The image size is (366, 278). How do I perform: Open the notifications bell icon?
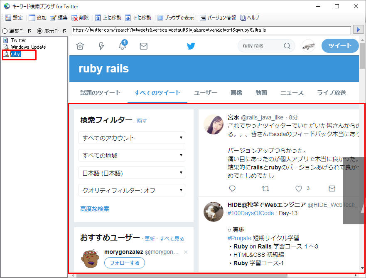click(123, 45)
